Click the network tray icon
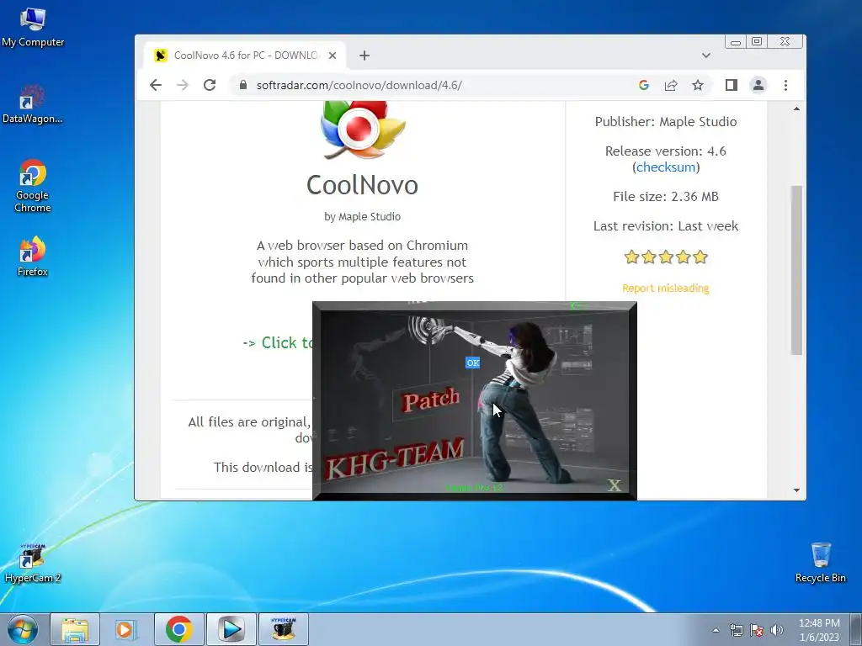 point(736,630)
